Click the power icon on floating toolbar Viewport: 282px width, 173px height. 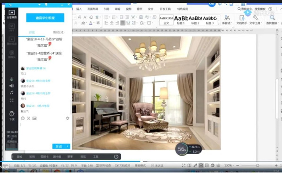[x=116, y=157]
